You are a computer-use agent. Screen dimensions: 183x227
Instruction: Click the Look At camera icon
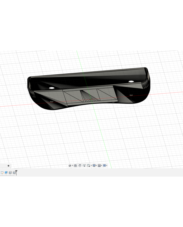(75, 166)
